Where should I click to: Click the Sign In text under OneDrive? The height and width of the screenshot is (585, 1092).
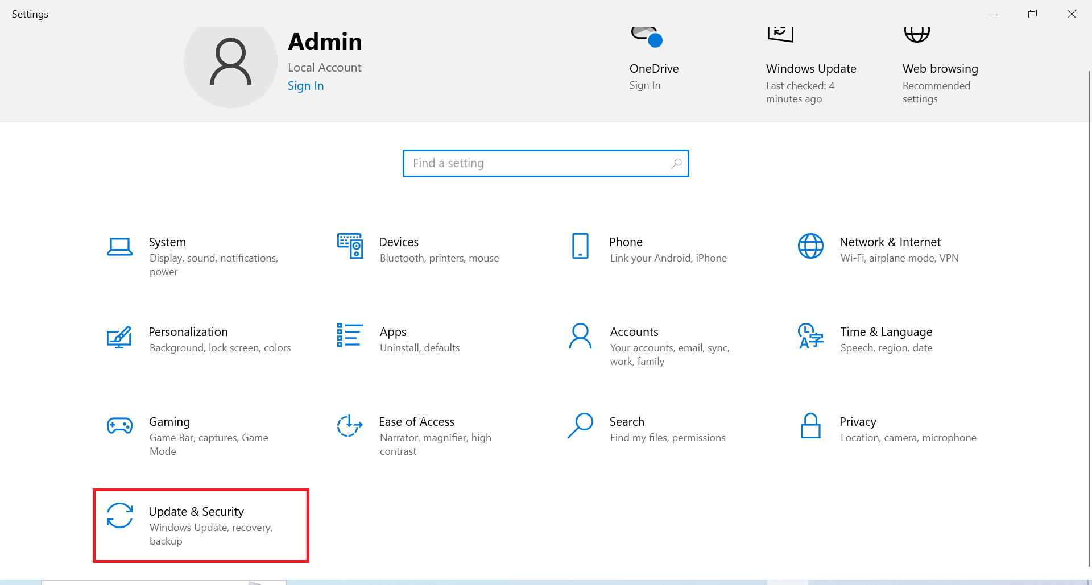pyautogui.click(x=645, y=85)
